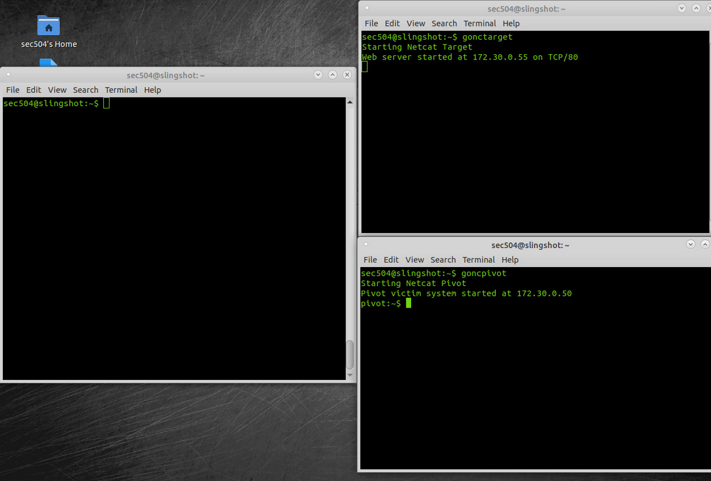
Task: Click scrollbar thumb in empty-prompt terminal
Action: [x=350, y=355]
